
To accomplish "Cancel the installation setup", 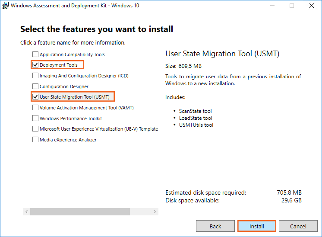I will (x=298, y=226).
